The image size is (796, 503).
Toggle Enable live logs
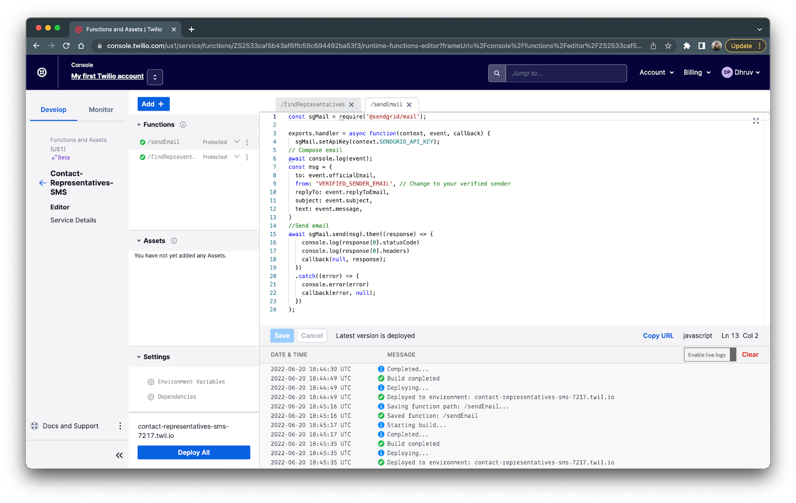710,355
